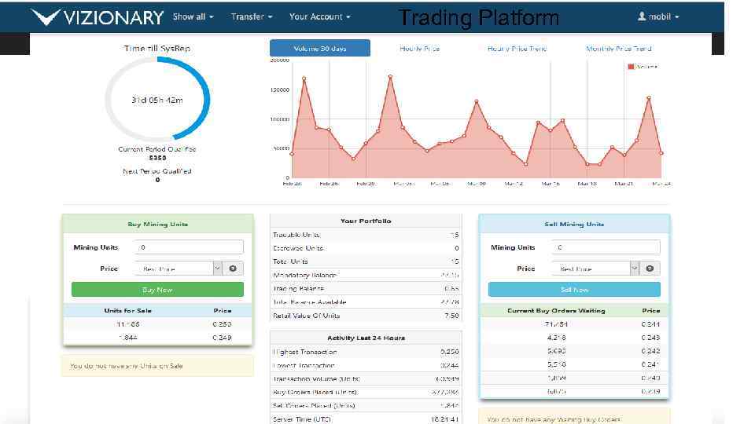Select the buy order row priced 0.244
This screenshot has height=424, width=755.
pyautogui.click(x=574, y=324)
